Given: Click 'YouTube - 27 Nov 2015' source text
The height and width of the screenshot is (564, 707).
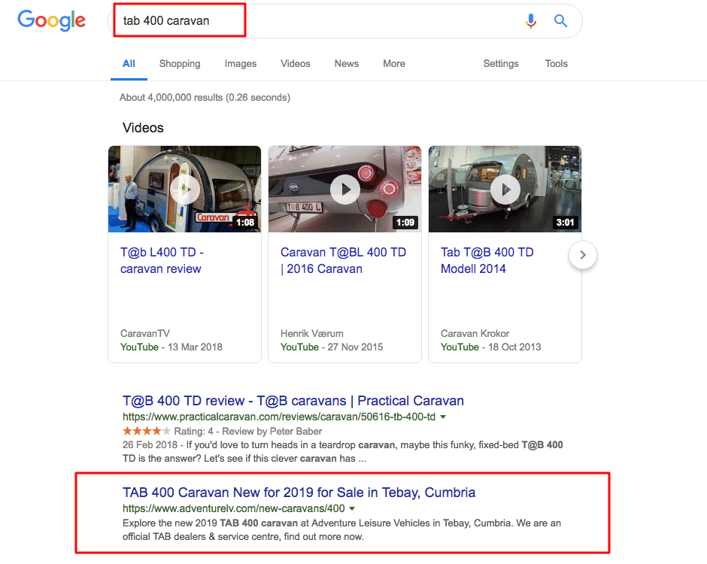Looking at the screenshot, I should [332, 347].
